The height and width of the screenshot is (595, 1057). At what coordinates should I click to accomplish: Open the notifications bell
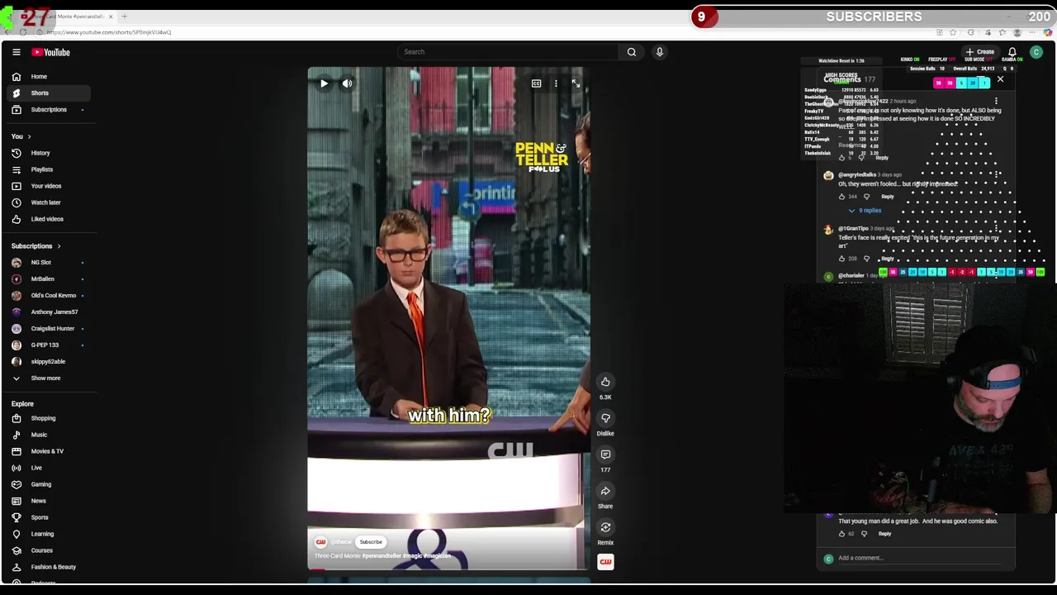[1012, 52]
